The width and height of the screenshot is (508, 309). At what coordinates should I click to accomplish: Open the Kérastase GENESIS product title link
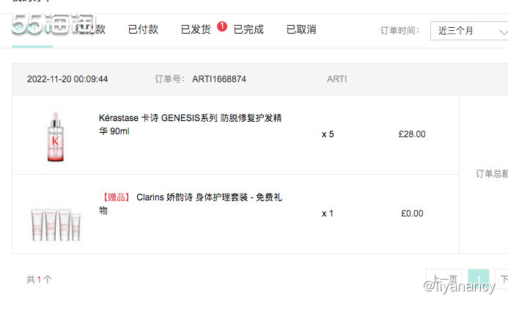coord(190,124)
